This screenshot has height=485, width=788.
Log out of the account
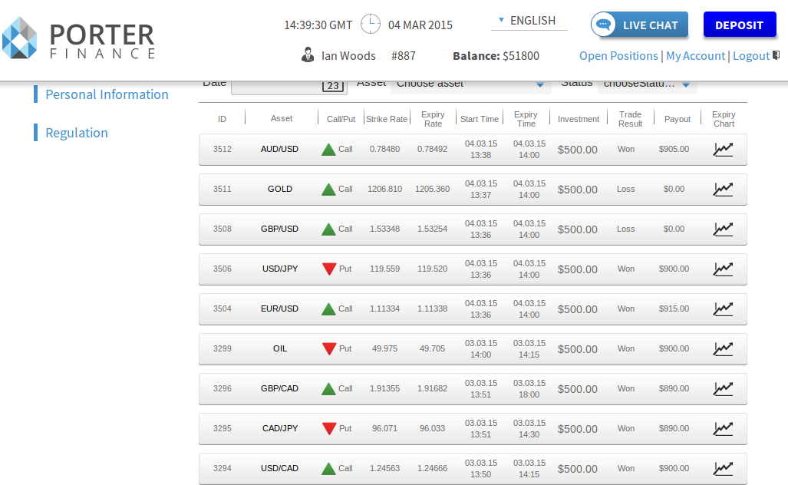[x=751, y=56]
